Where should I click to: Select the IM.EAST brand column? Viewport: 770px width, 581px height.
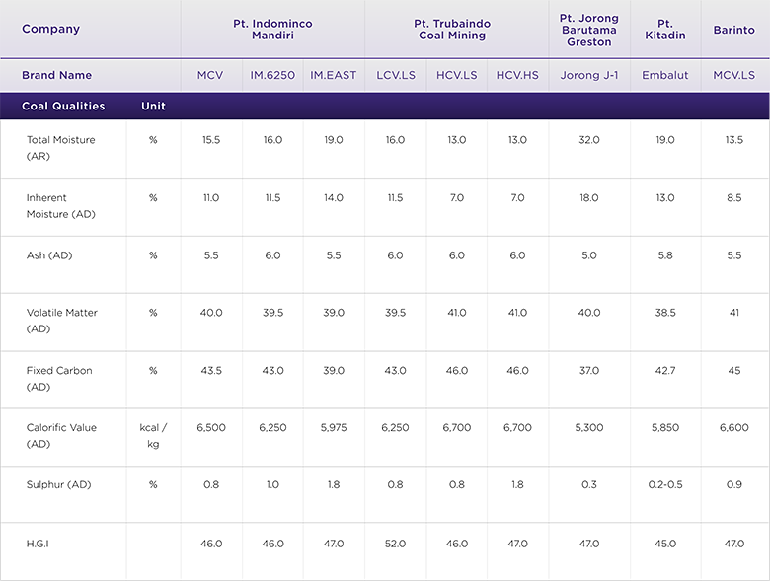[x=333, y=75]
